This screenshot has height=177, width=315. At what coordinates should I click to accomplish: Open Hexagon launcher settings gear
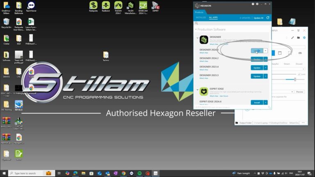[257, 4]
